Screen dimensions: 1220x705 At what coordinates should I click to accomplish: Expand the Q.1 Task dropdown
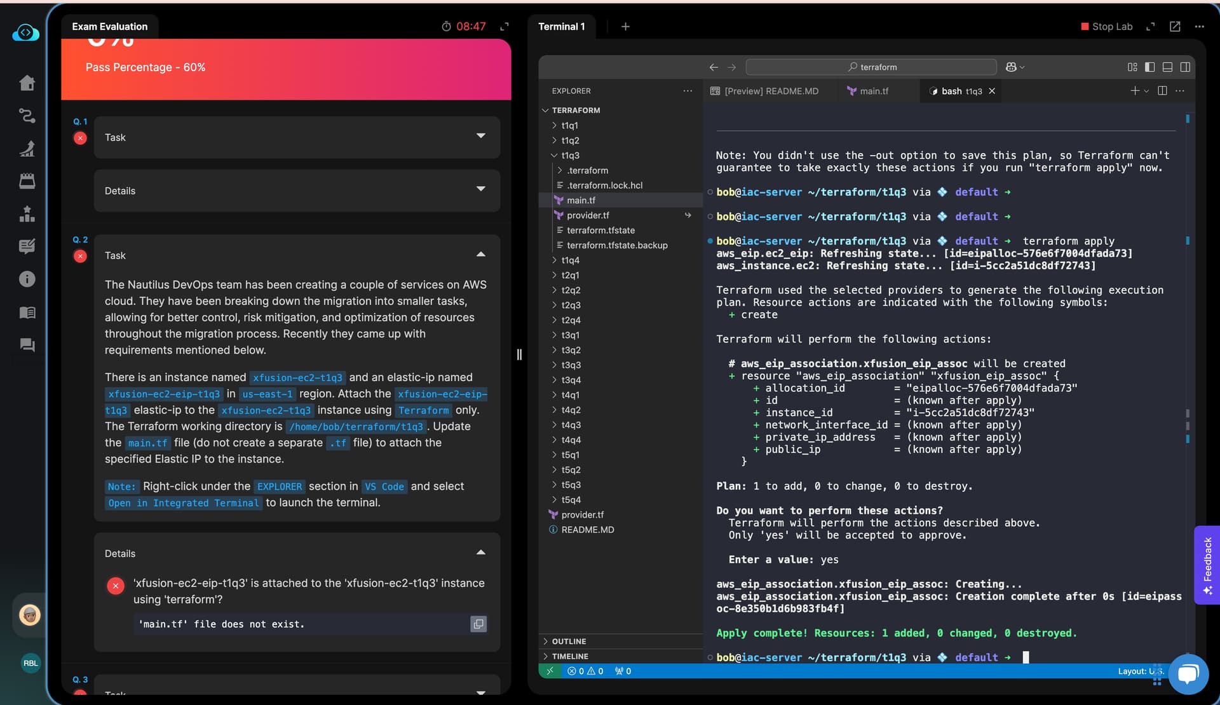tap(480, 137)
